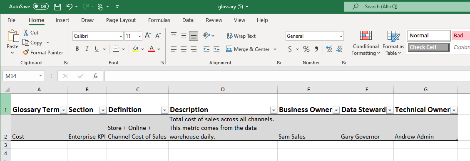Switch to the Draw tab
Screen dimensions: 470x161
coord(87,20)
